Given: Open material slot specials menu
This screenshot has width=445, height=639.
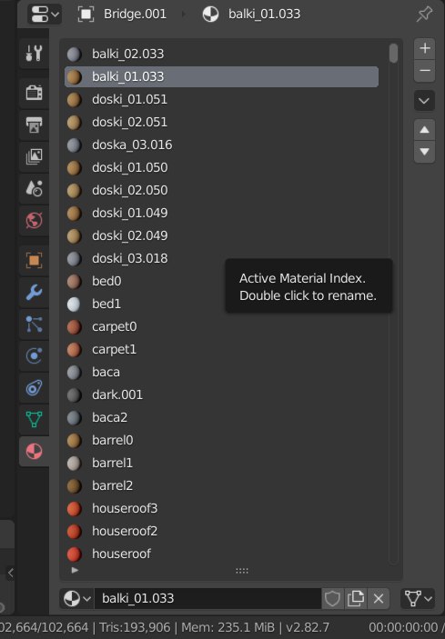Looking at the screenshot, I should [425, 100].
